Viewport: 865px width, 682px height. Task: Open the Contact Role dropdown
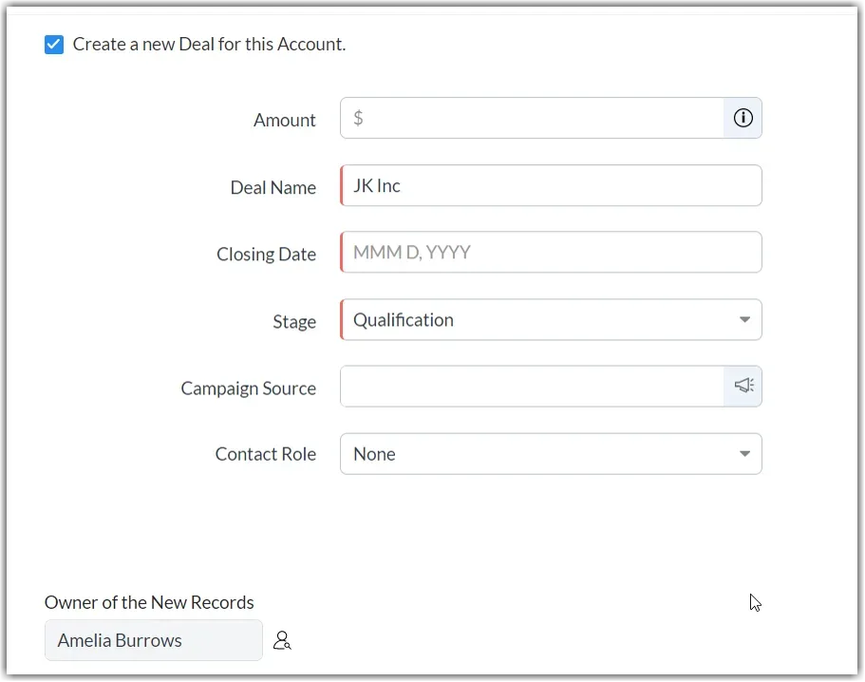(551, 454)
